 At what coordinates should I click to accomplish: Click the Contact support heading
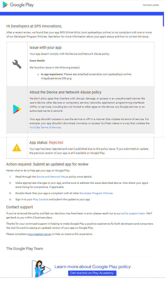(x=20, y=207)
